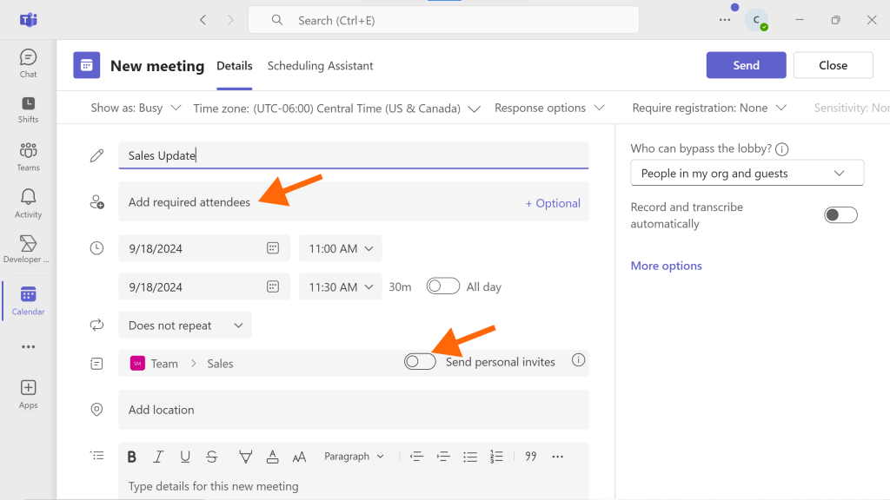Switch to Scheduling Assistant tab
This screenshot has width=890, height=500.
[320, 66]
